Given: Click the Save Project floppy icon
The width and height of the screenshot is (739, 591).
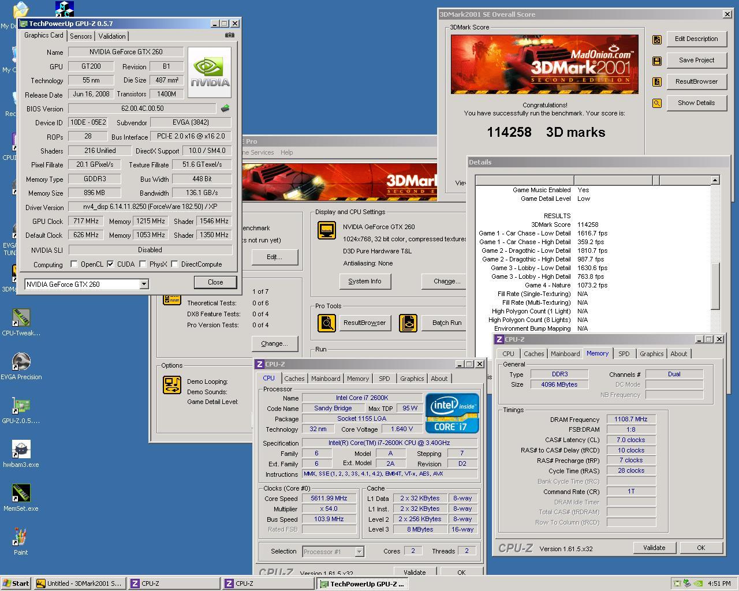Looking at the screenshot, I should pyautogui.click(x=657, y=61).
